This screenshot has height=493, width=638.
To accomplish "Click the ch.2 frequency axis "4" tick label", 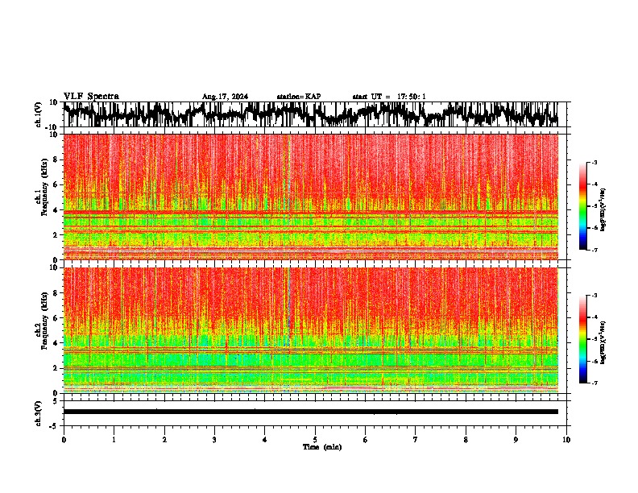I will pos(56,343).
